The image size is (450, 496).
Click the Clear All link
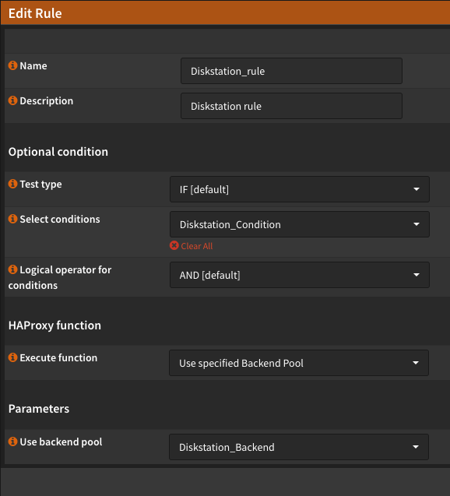[196, 246]
